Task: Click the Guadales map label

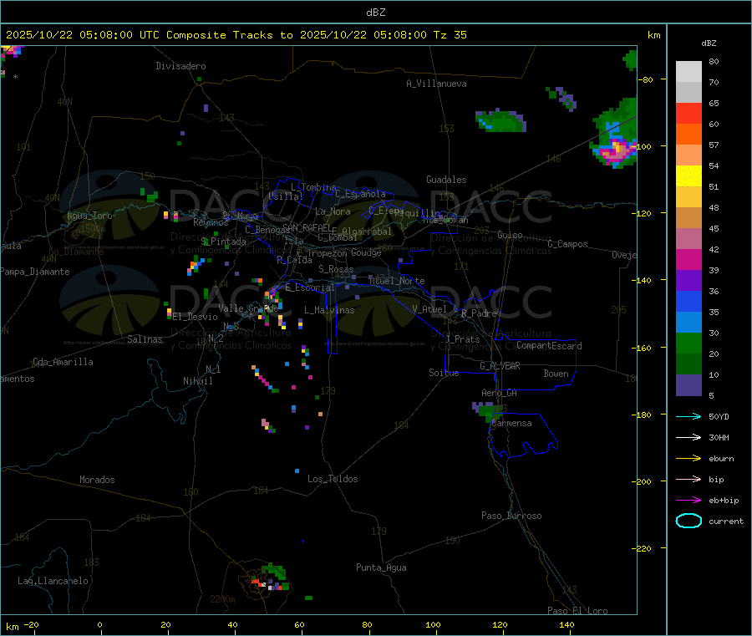Action: click(x=446, y=180)
